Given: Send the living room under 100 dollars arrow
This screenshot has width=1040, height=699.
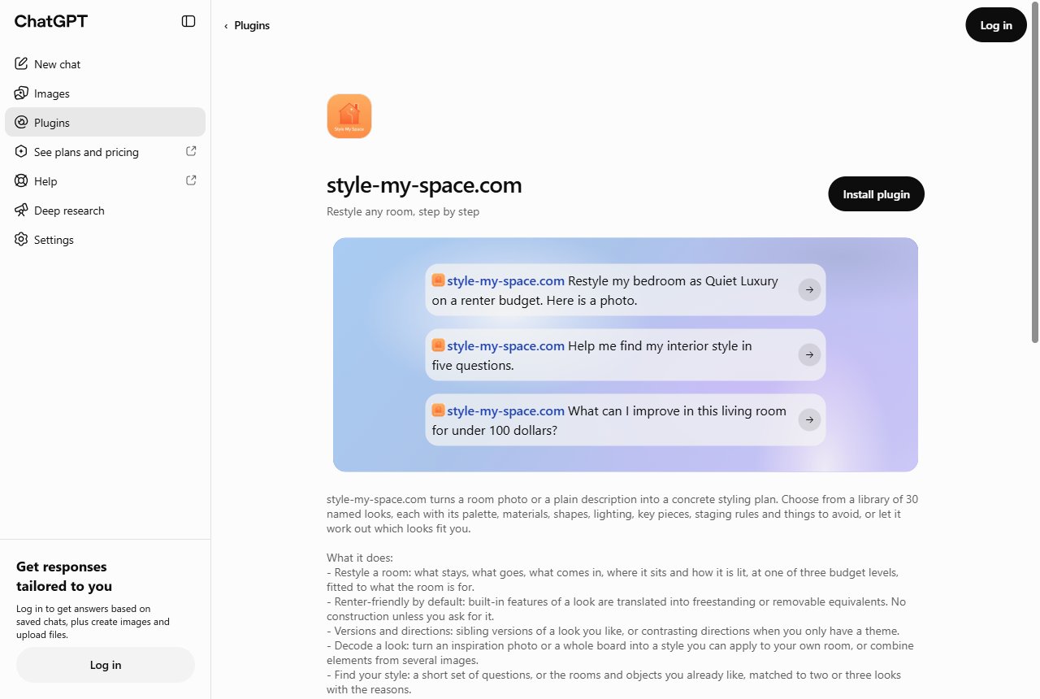Looking at the screenshot, I should (809, 420).
